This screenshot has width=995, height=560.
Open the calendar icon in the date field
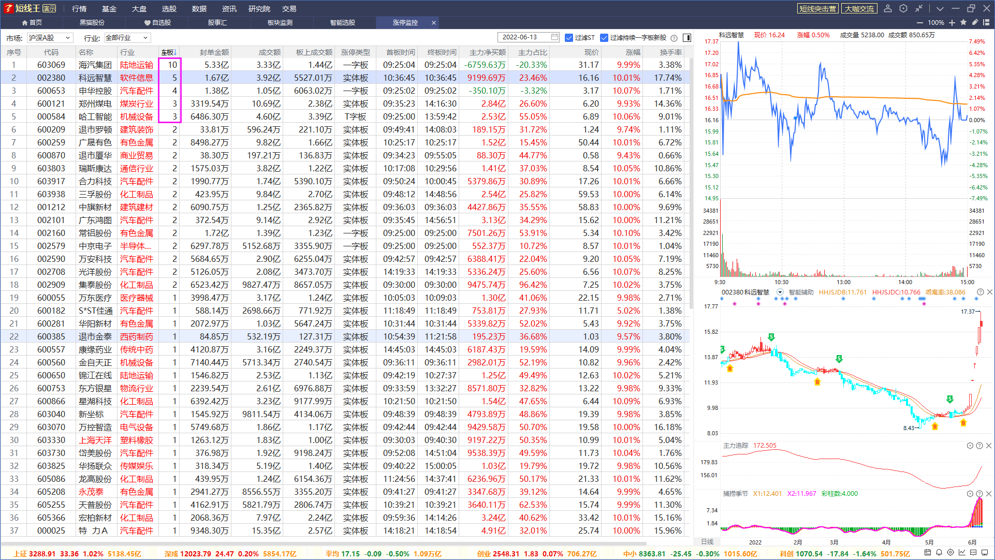click(x=554, y=37)
